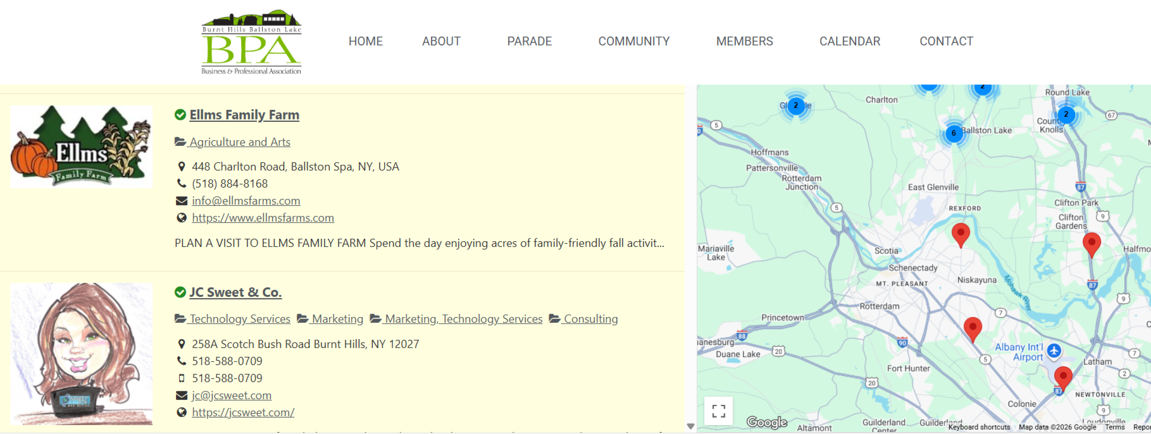Filter by Agriculture and Arts category
The image size is (1151, 434).
239,142
